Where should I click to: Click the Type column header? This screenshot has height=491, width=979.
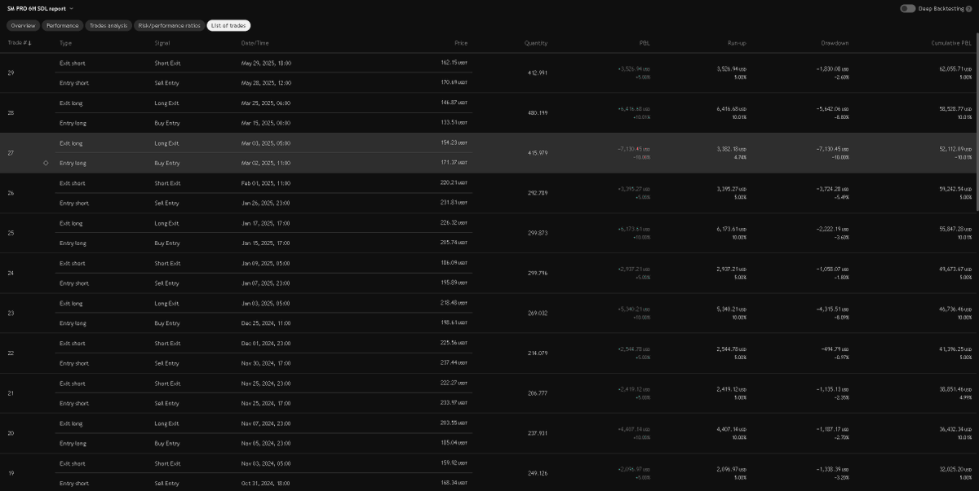coord(66,43)
